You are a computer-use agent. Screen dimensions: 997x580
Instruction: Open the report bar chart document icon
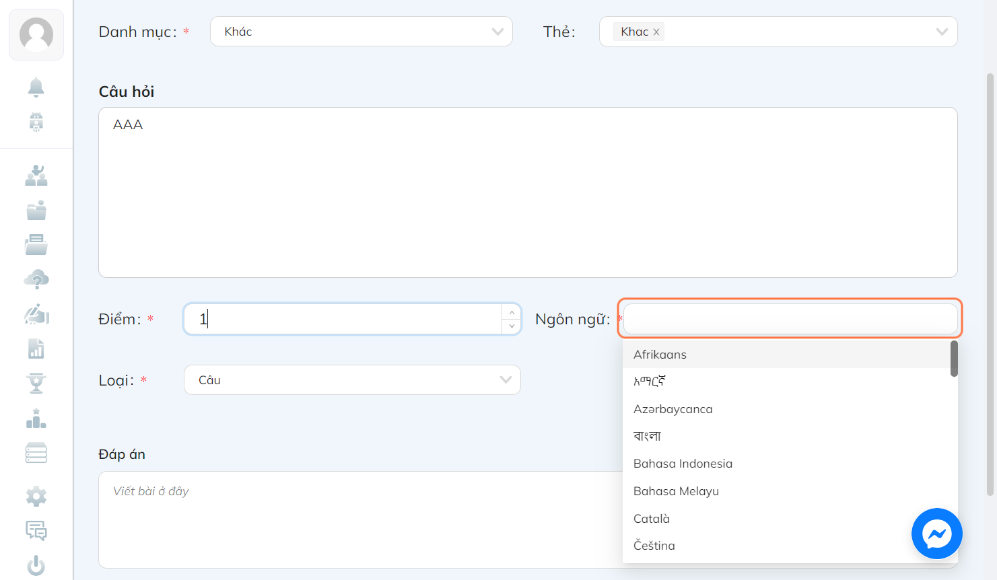(36, 349)
